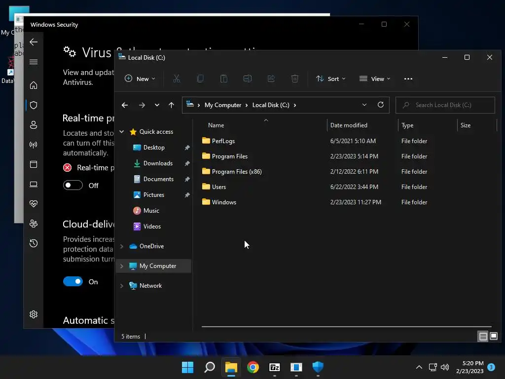
Task: Click the Windows Security back arrow
Action: click(34, 42)
